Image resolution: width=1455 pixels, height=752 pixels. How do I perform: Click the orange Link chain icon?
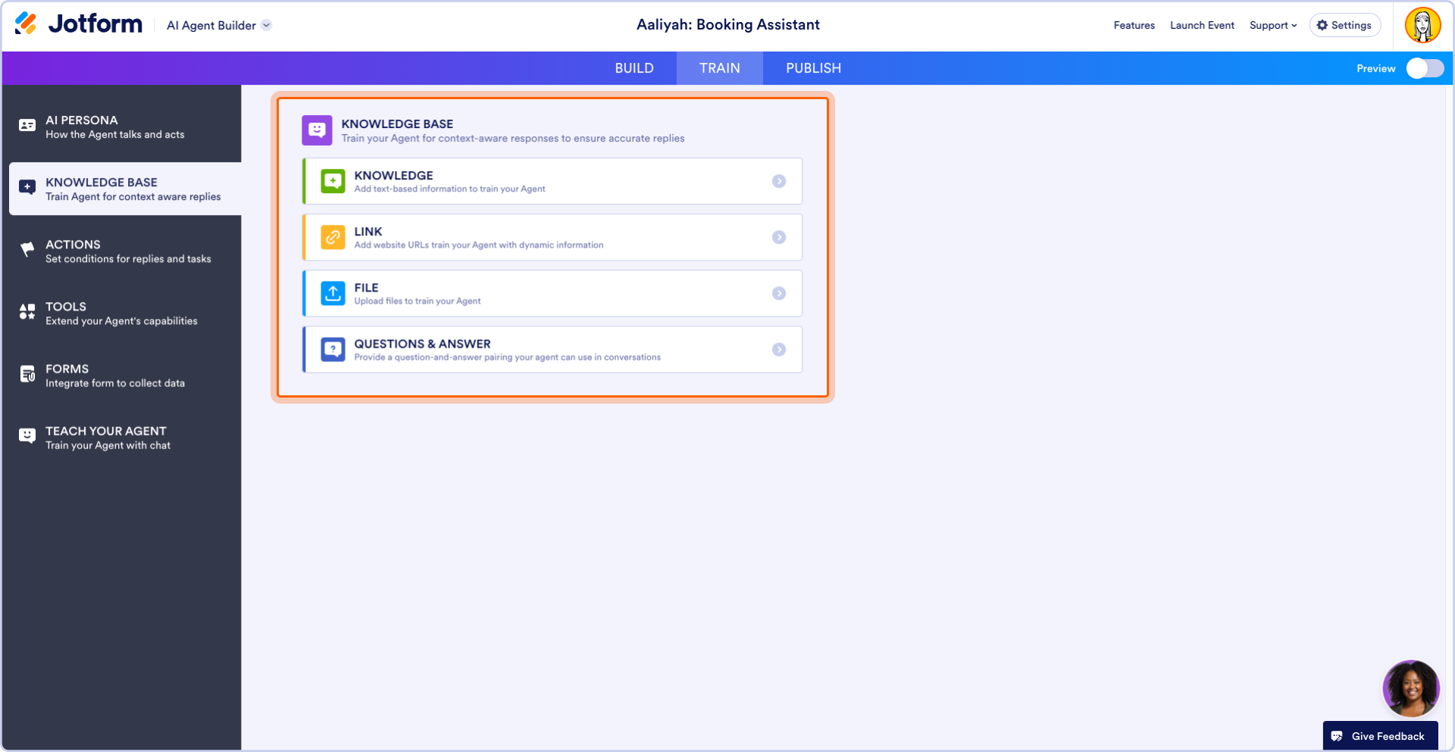333,237
